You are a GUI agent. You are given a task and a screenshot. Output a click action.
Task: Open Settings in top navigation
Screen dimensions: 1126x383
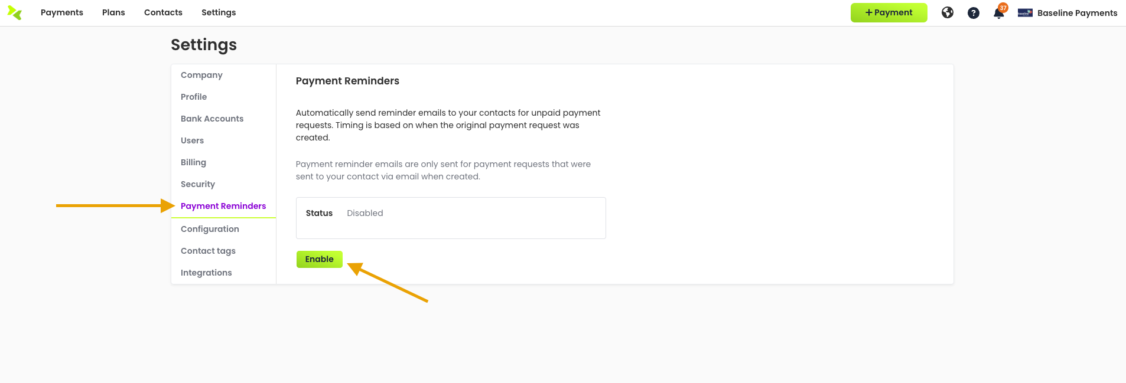click(x=219, y=12)
